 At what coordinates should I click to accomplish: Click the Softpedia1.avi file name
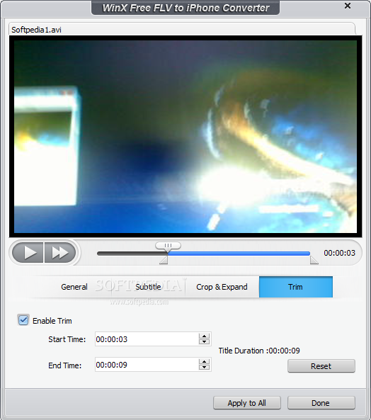[36, 30]
